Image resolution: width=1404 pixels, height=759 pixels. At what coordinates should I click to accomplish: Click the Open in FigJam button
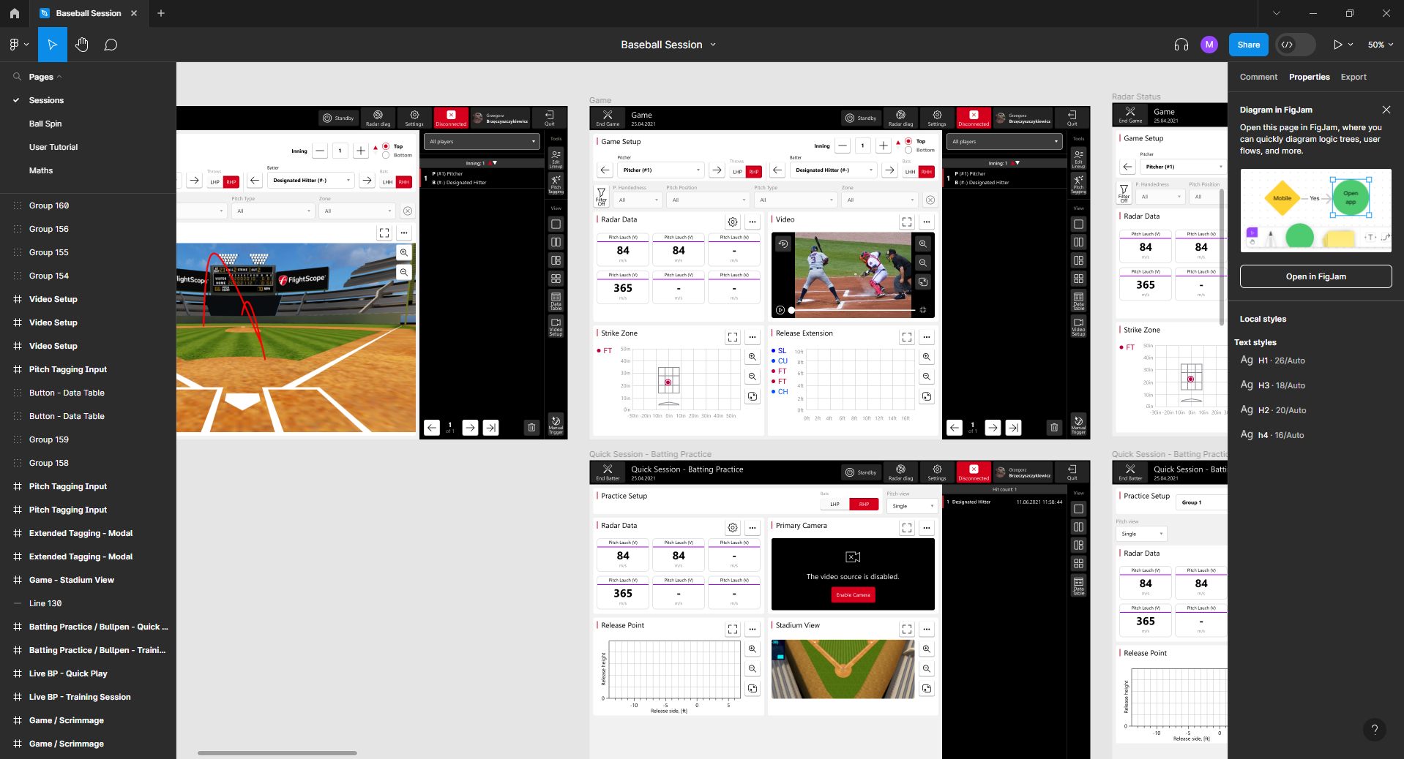(x=1315, y=276)
